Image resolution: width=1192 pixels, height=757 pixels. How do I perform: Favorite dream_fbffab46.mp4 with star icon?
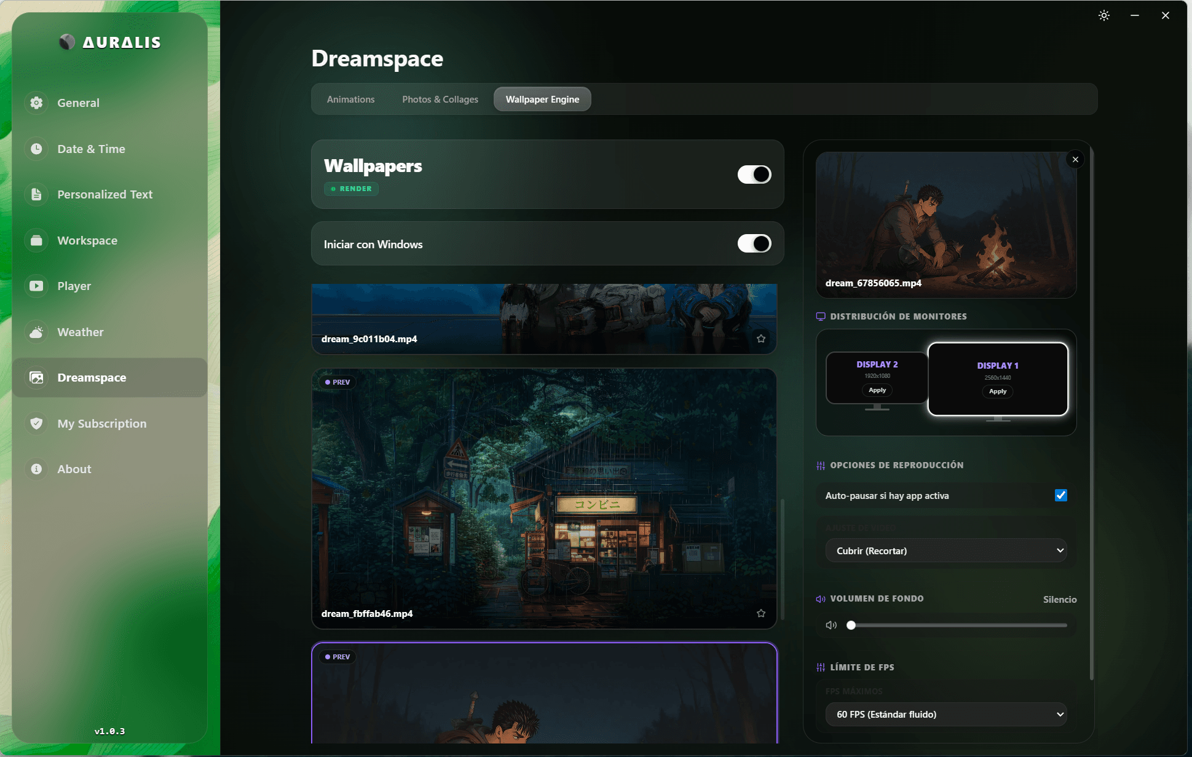(x=761, y=613)
